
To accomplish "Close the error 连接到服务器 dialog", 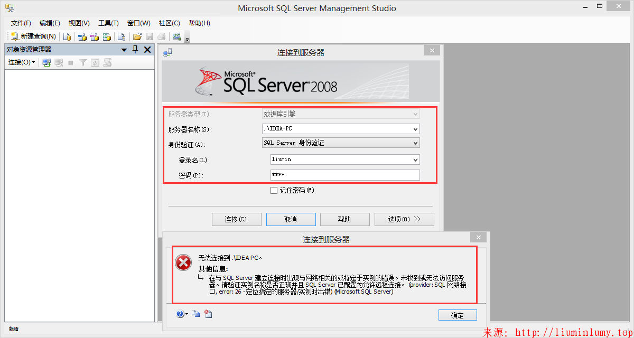I will [x=478, y=238].
